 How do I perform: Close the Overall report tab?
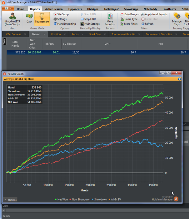(x=44, y=34)
